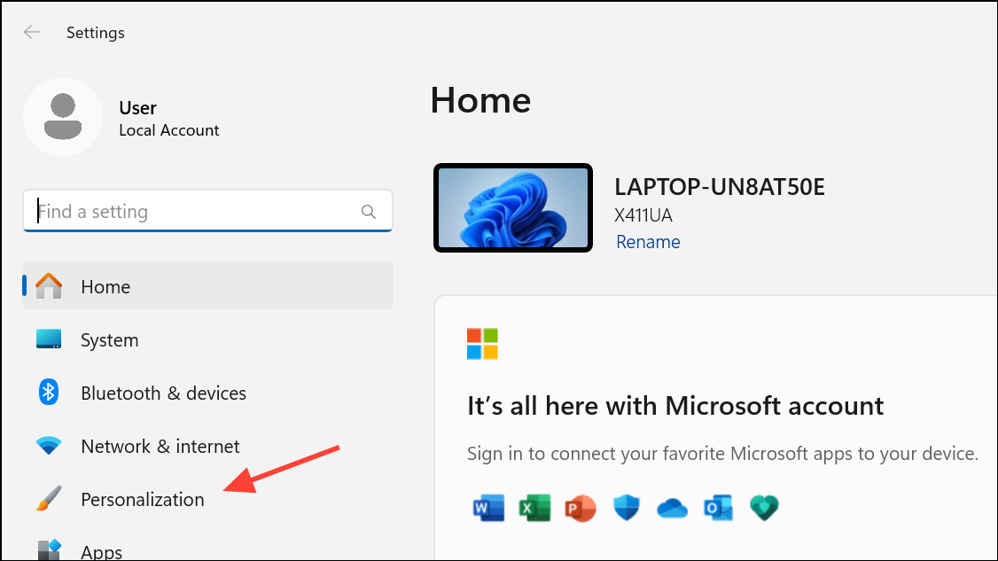
Task: Select the PowerPoint app icon
Action: [x=581, y=507]
